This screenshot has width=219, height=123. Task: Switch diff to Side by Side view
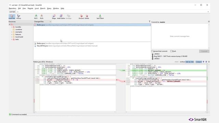[190, 62]
